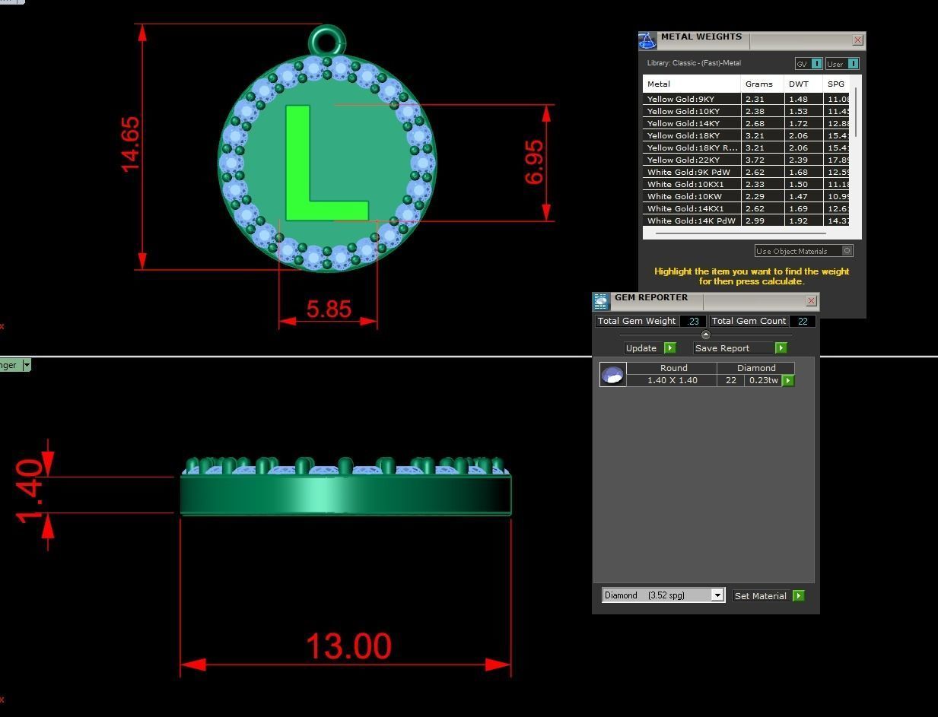Viewport: 938px width, 717px height.
Task: Enable Use Object Materials option
Action: (x=803, y=251)
